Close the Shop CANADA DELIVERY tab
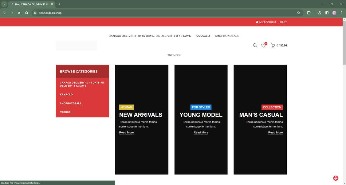 point(52,4)
